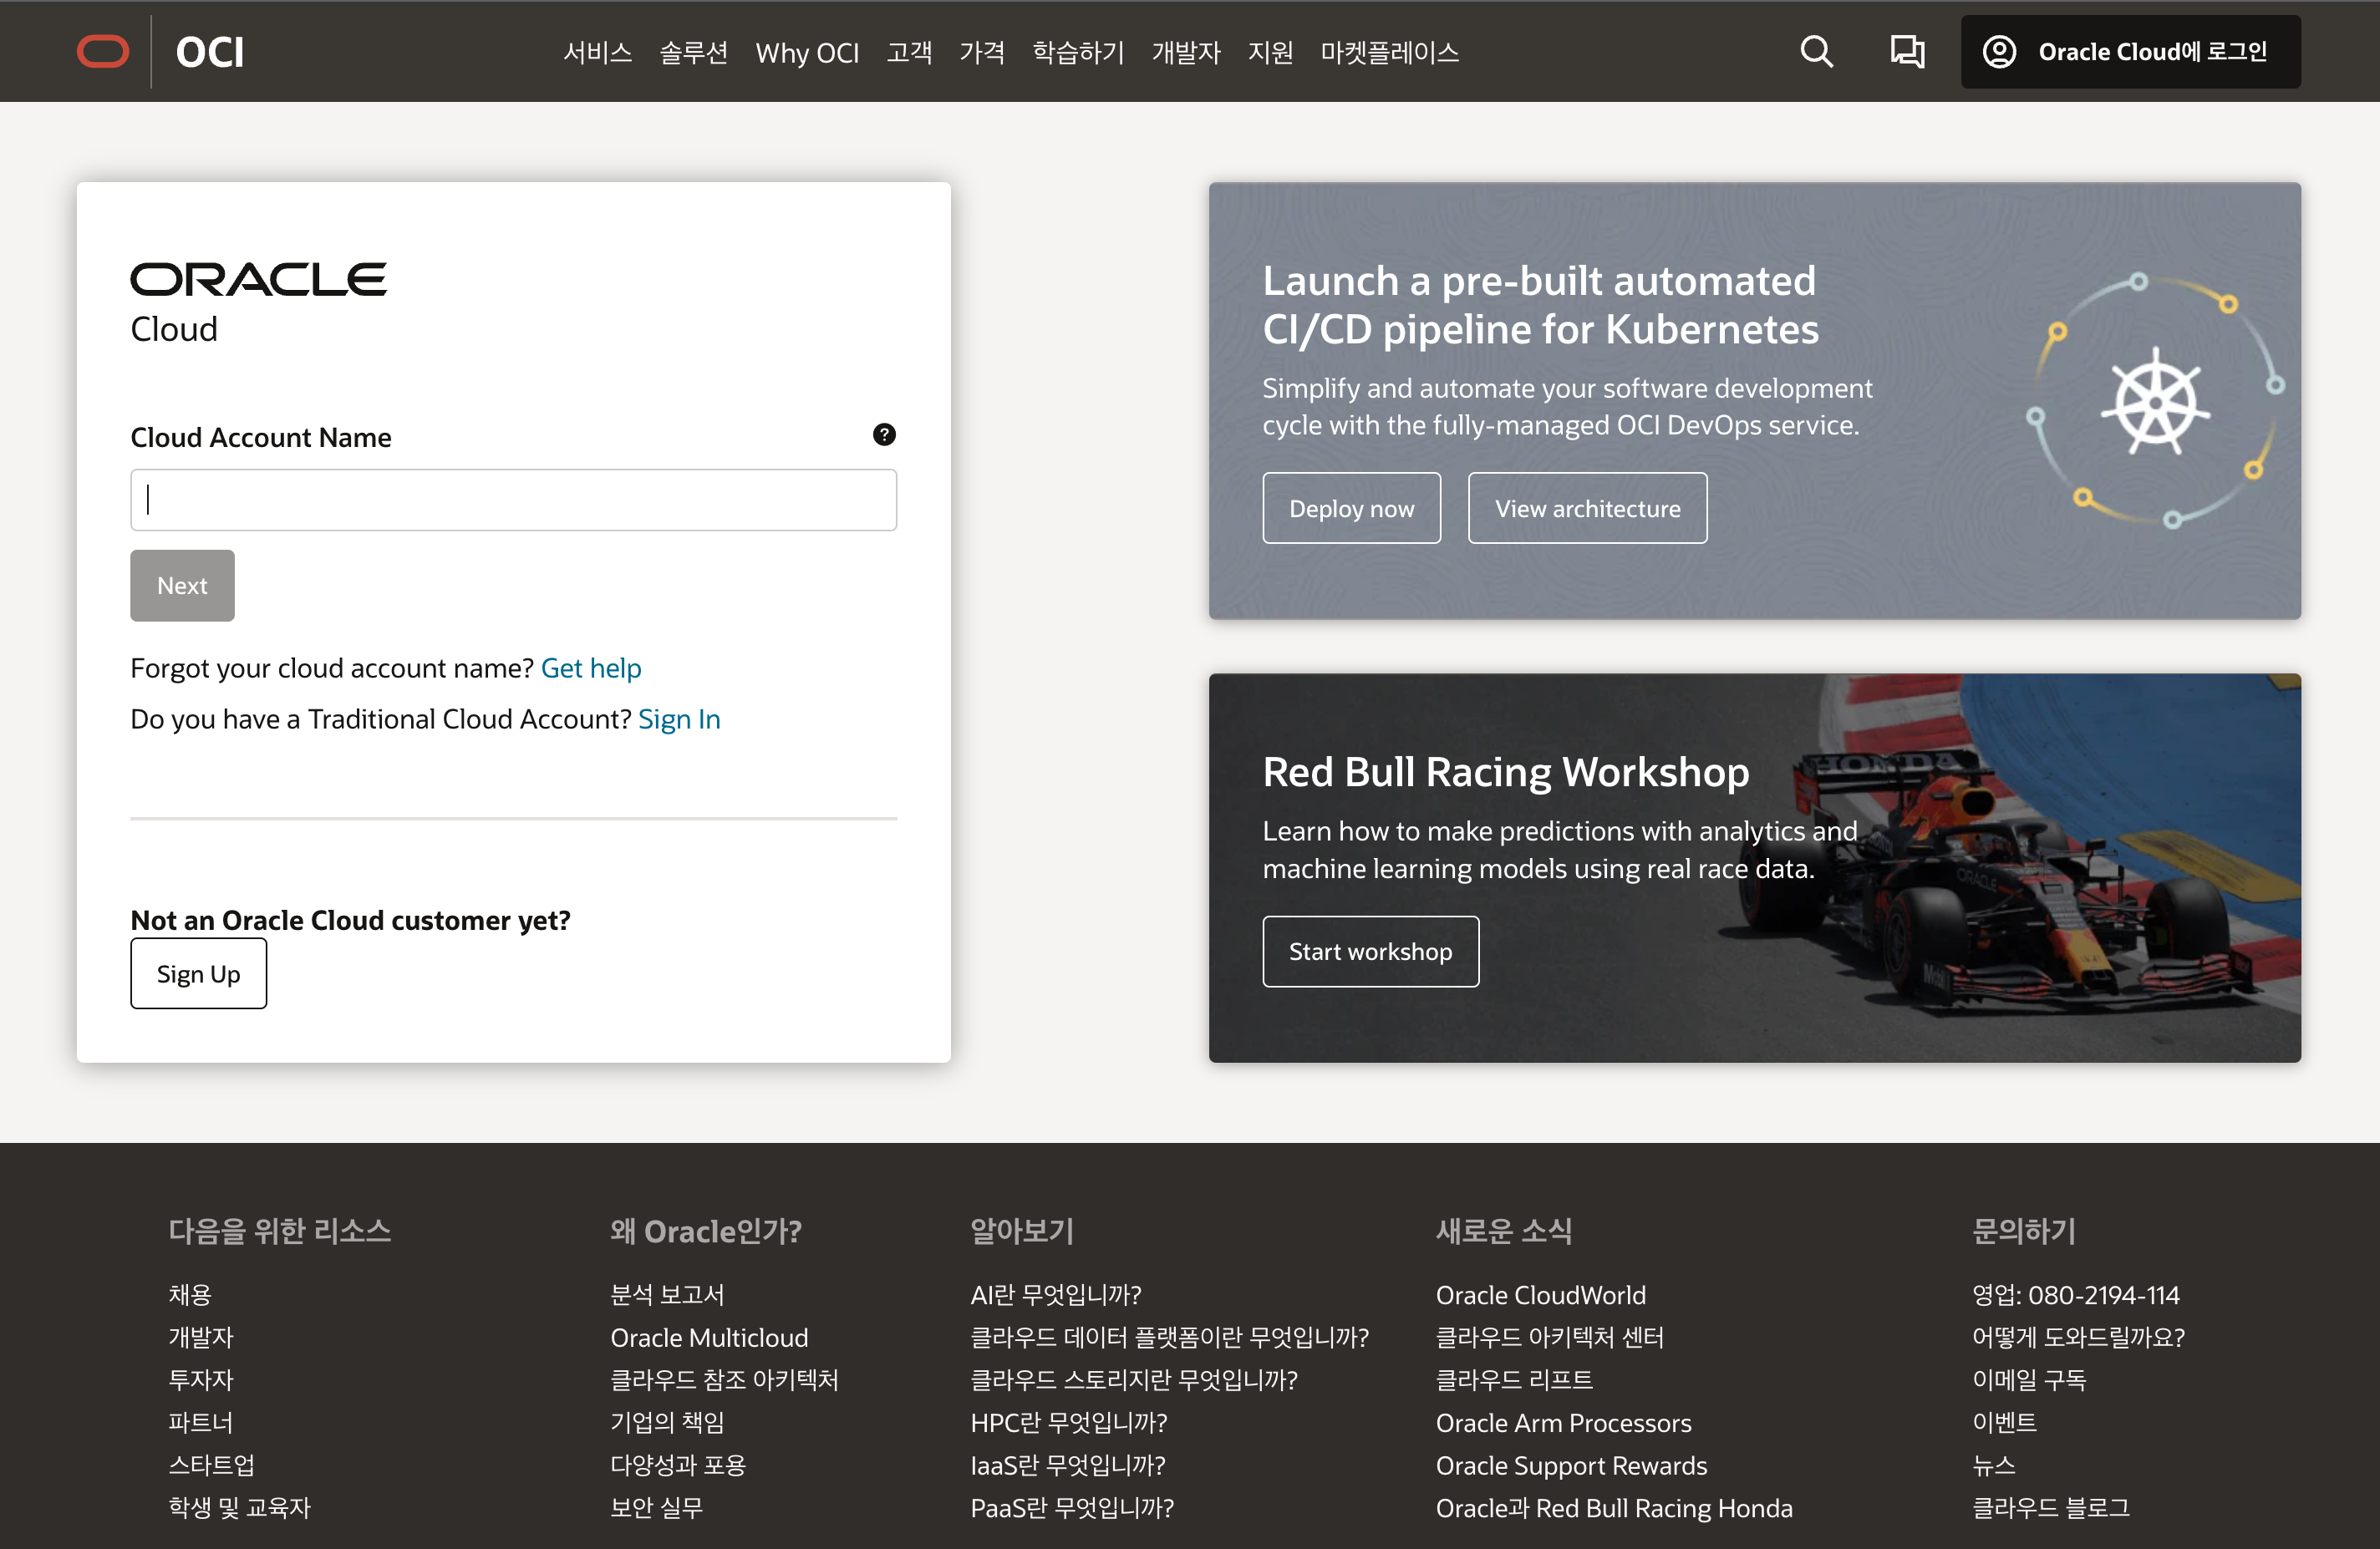Viewport: 2380px width, 1549px height.
Task: Click the Next button to proceed
Action: coord(181,585)
